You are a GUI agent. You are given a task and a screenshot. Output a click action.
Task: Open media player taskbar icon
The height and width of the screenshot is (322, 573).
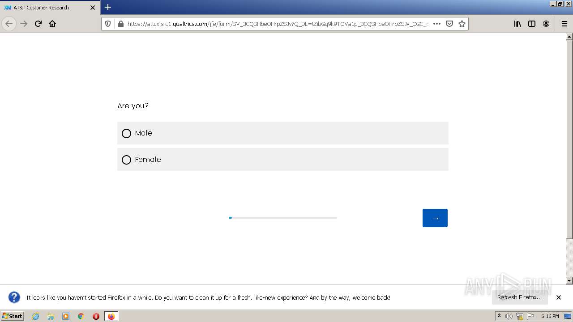click(66, 316)
